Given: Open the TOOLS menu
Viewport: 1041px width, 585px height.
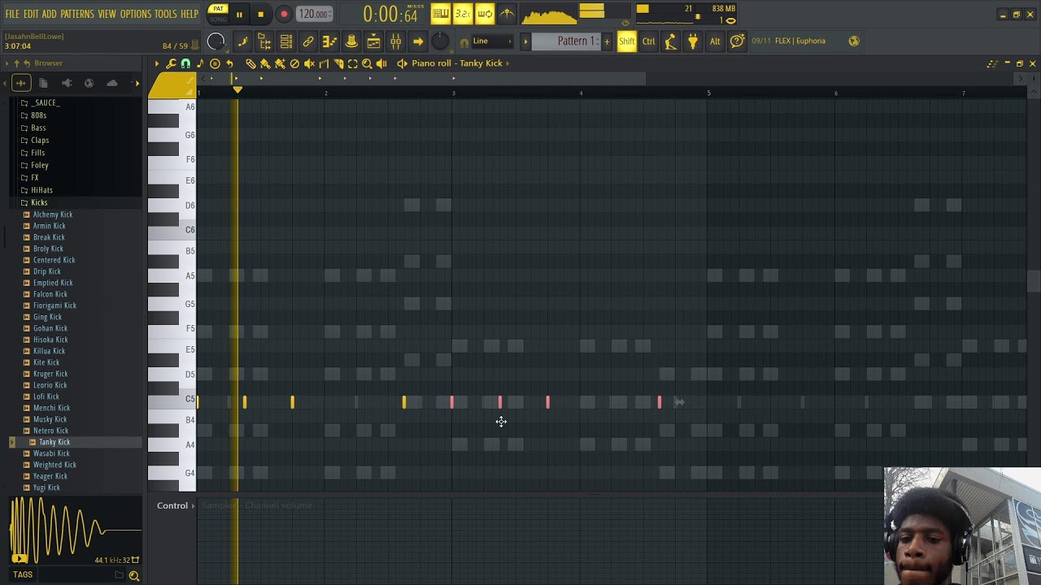Looking at the screenshot, I should click(165, 14).
